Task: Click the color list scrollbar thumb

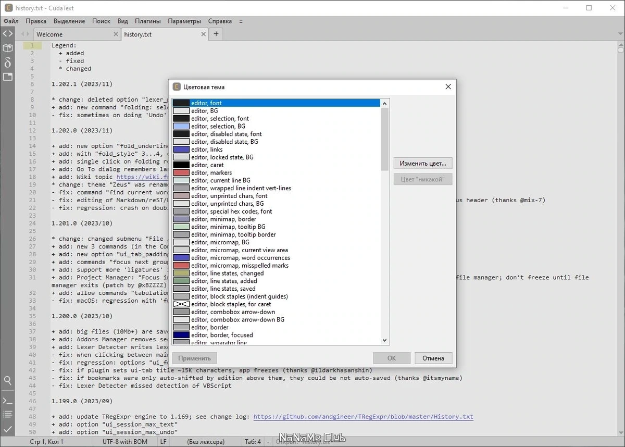Action: point(385,139)
